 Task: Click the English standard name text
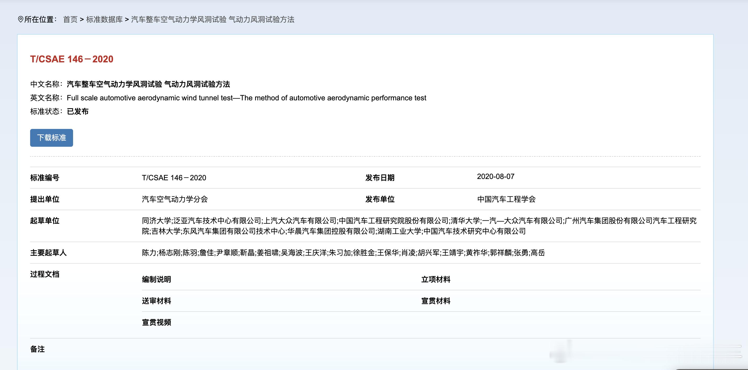[246, 98]
